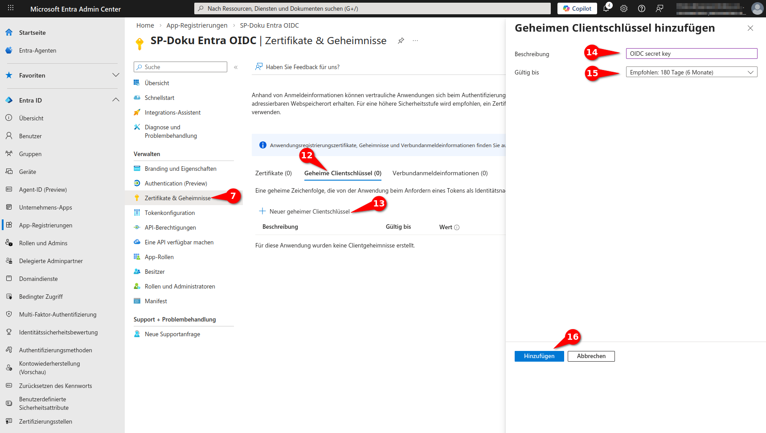Go to App-Registrierungen breadcrumb link
766x433 pixels.
click(197, 25)
